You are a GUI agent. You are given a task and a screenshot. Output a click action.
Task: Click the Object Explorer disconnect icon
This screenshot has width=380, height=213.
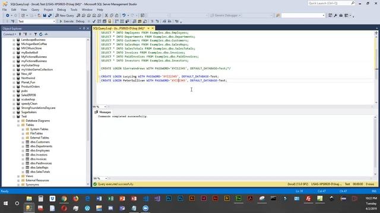point(25,34)
